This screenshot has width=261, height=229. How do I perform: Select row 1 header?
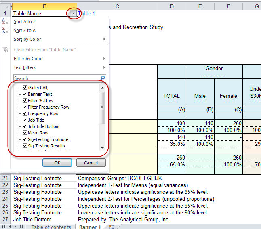click(5, 13)
